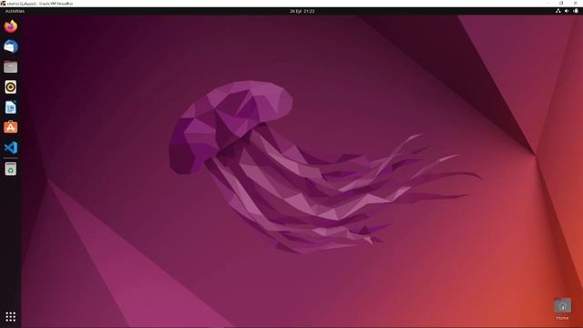Image resolution: width=583 pixels, height=328 pixels.
Task: Launch Rhythmbox music player
Action: coord(10,87)
